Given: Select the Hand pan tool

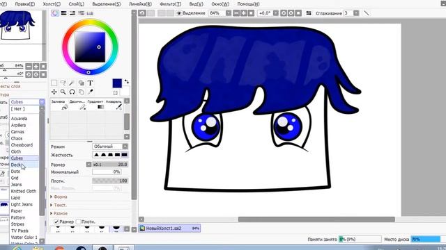Looking at the screenshot, I should 81,92.
